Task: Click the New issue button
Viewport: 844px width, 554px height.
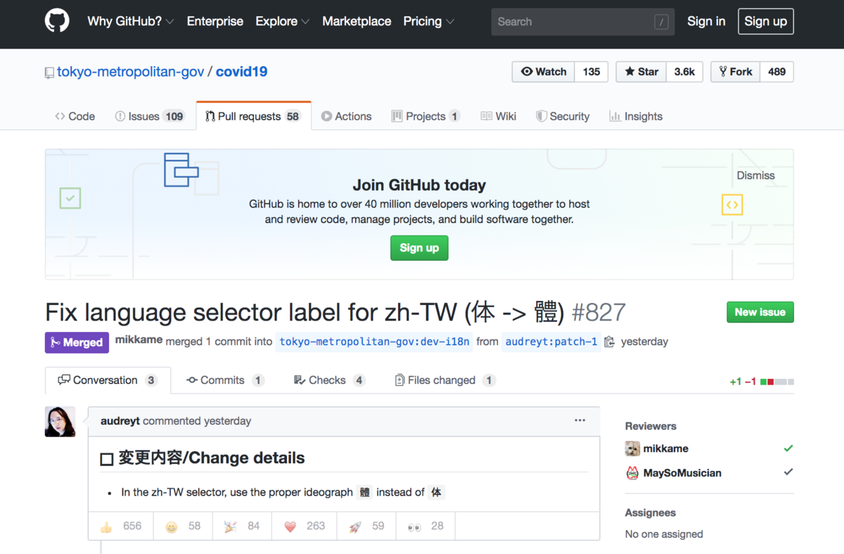Action: tap(760, 312)
